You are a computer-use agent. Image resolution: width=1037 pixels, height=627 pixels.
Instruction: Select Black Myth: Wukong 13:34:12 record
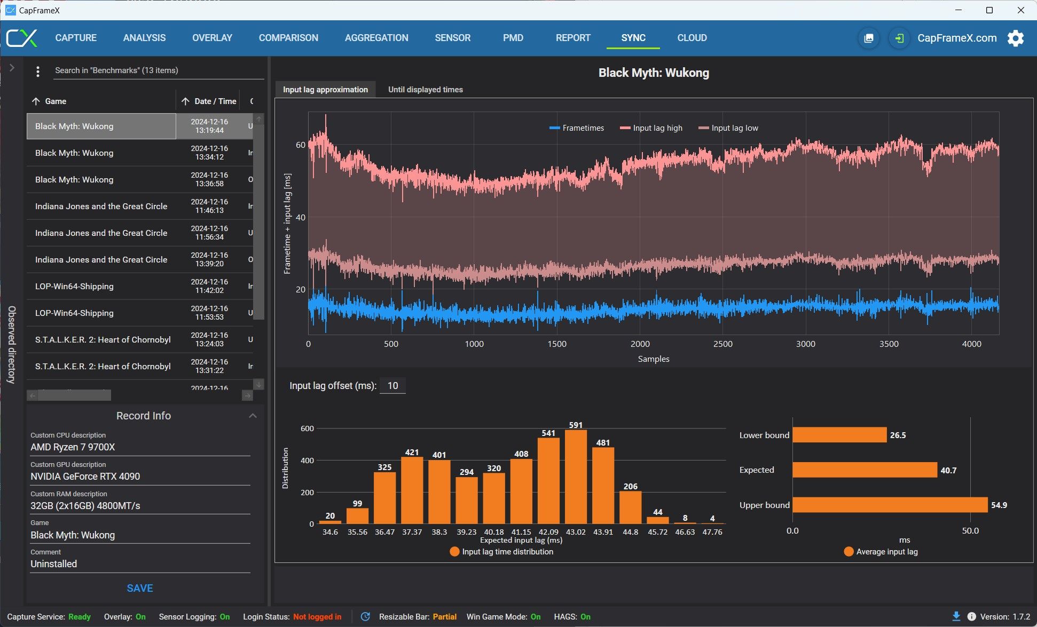pyautogui.click(x=140, y=153)
